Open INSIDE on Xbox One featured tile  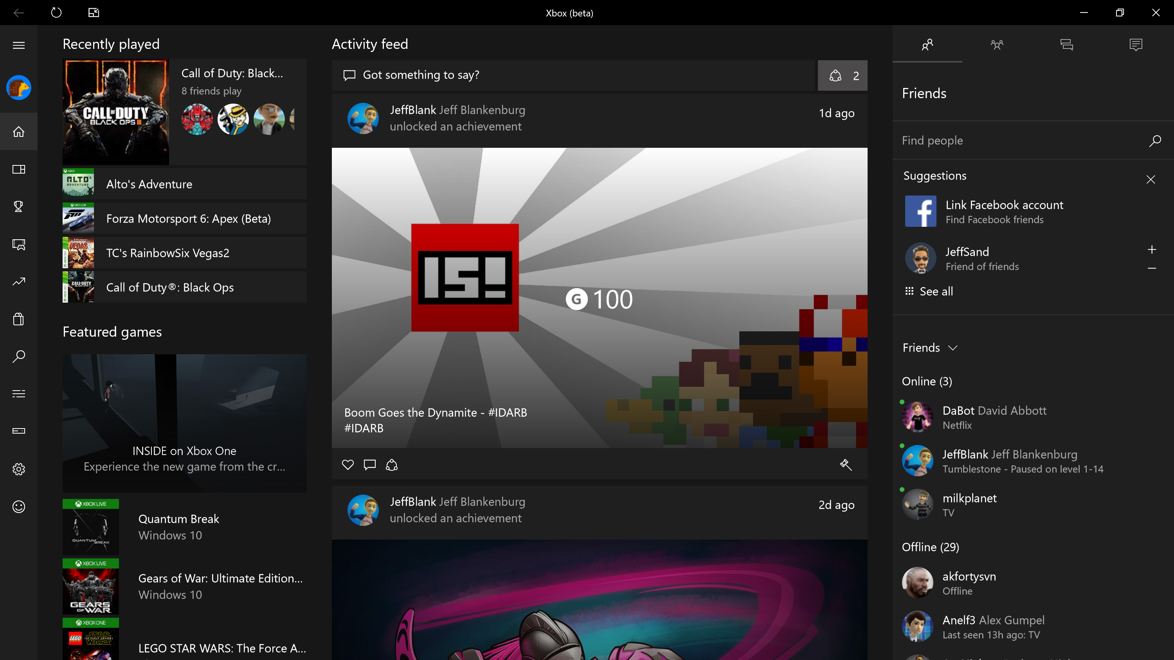[185, 423]
